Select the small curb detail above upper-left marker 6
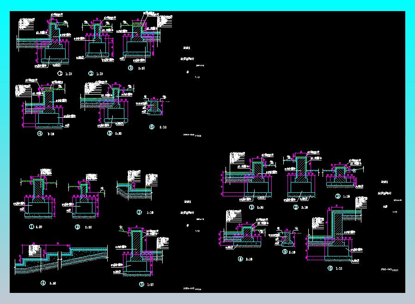 [153, 105]
